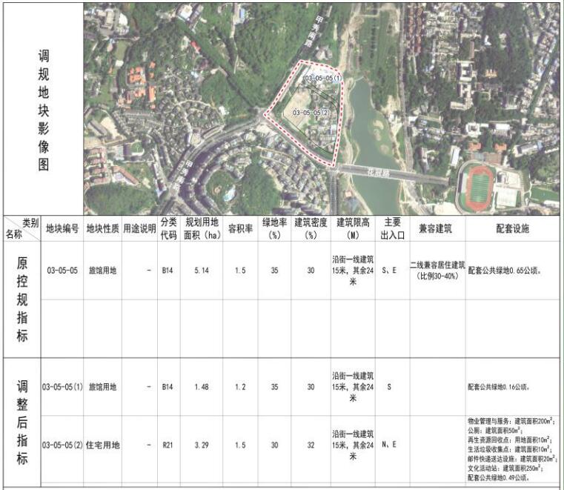Click '生活垃圾收集点：建筑面积10m²' line
The width and height of the screenshot is (564, 490).
point(508,449)
